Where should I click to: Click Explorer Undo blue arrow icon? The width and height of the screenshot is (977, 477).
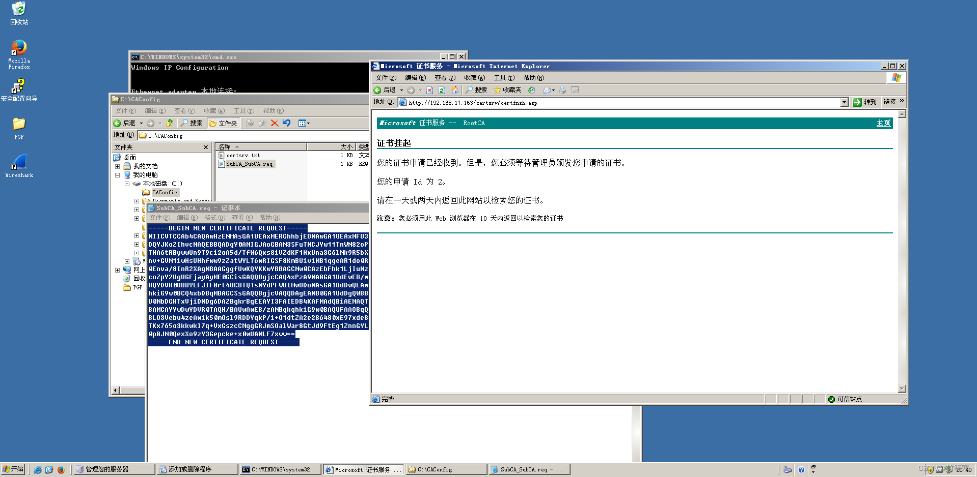(287, 123)
